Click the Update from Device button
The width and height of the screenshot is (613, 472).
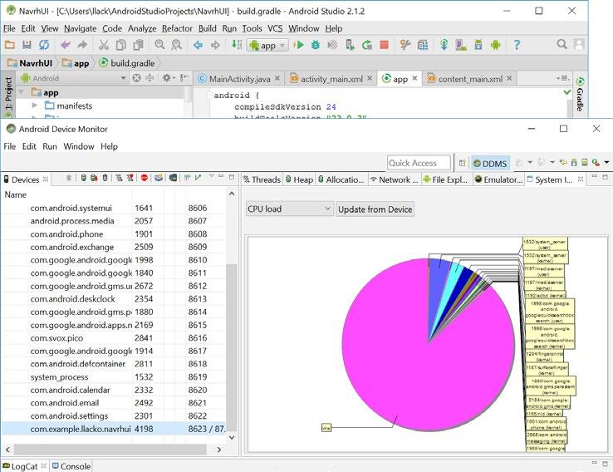pyautogui.click(x=375, y=209)
